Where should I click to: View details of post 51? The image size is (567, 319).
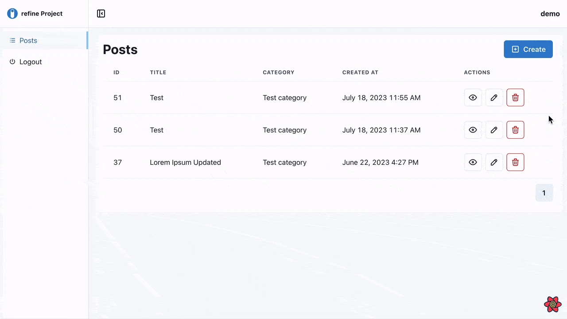pyautogui.click(x=473, y=97)
